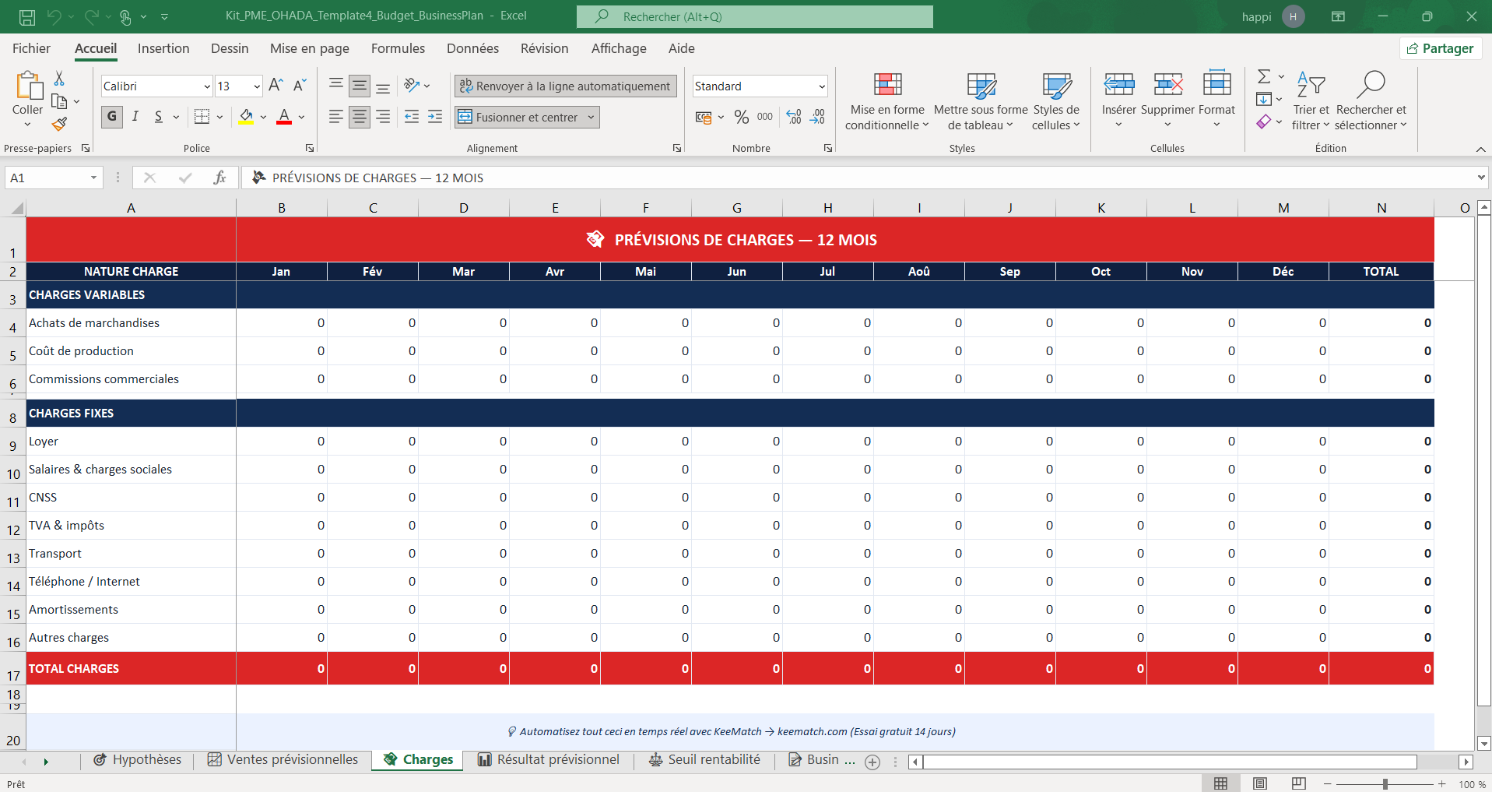Open the Insertion ribbon tab
Viewport: 1492px width, 792px height.
coord(163,48)
